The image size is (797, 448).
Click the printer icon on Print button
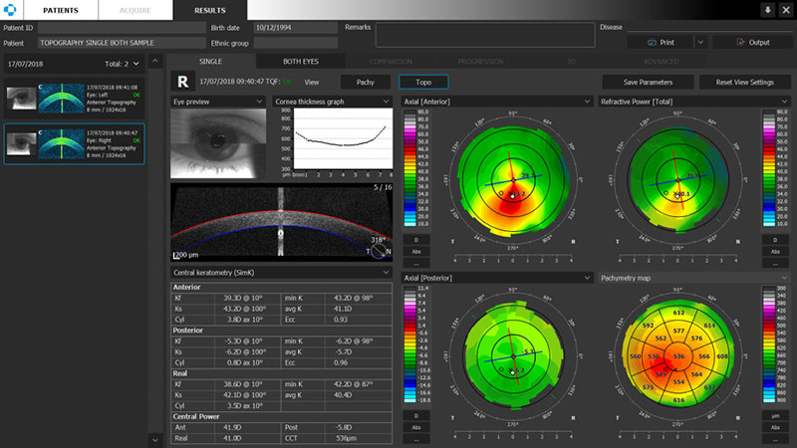[x=652, y=43]
